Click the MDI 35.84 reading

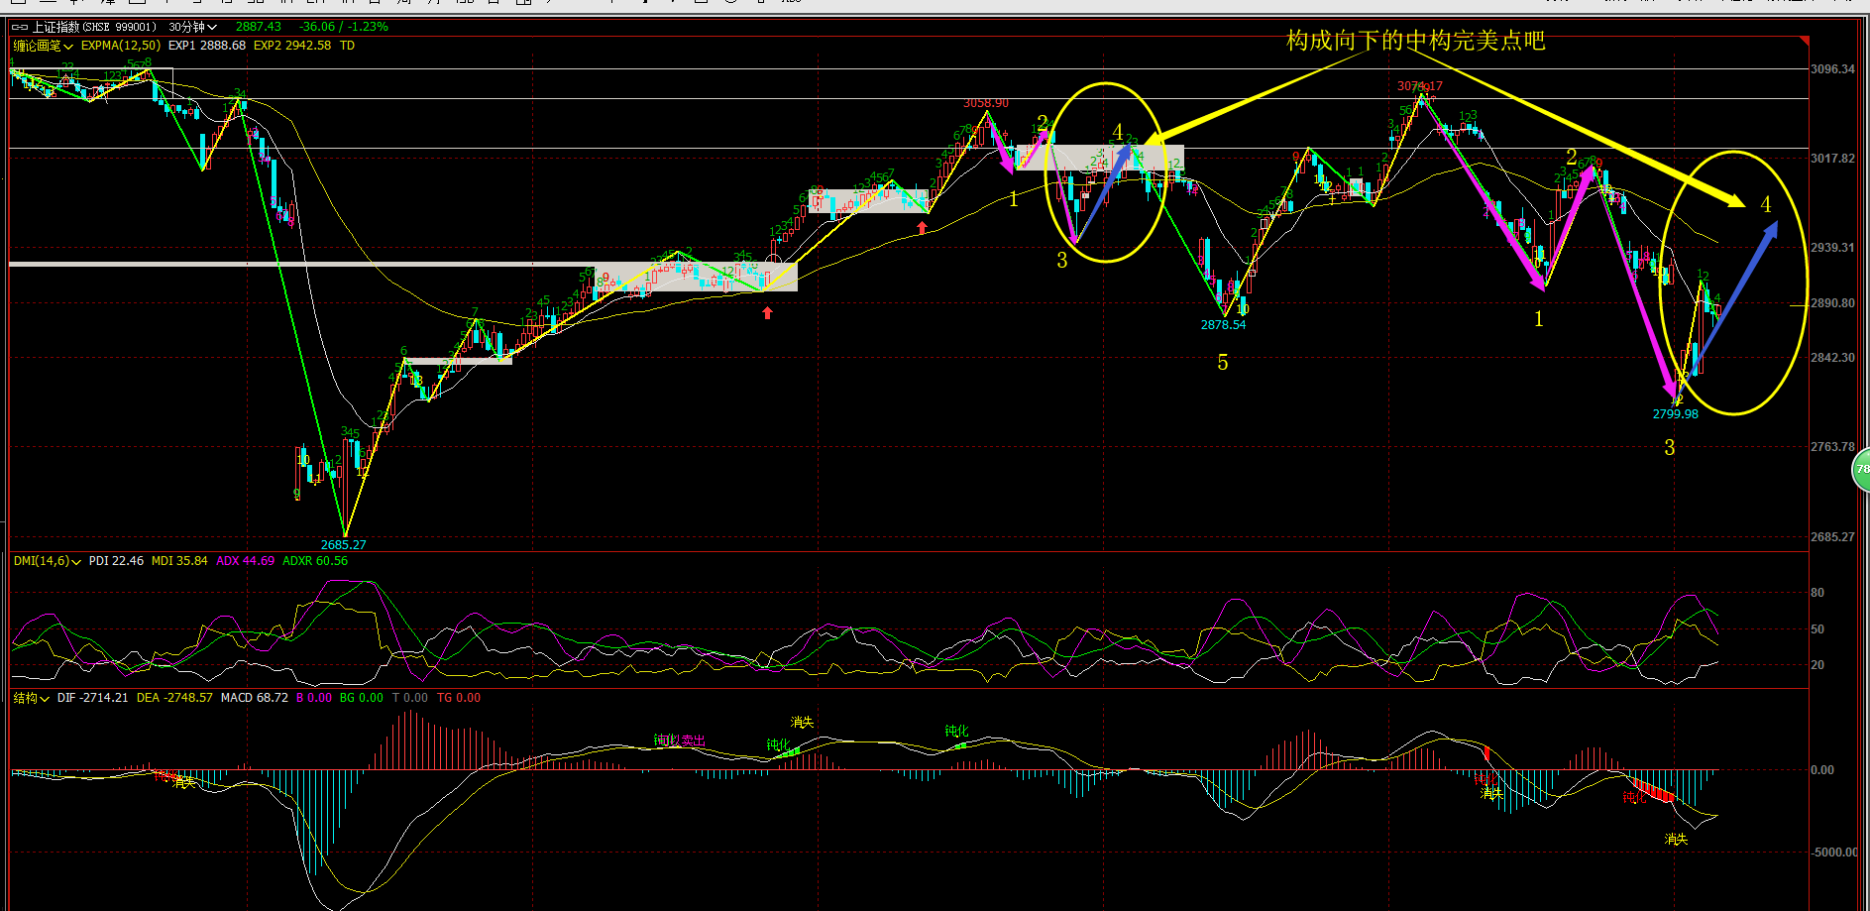(179, 561)
